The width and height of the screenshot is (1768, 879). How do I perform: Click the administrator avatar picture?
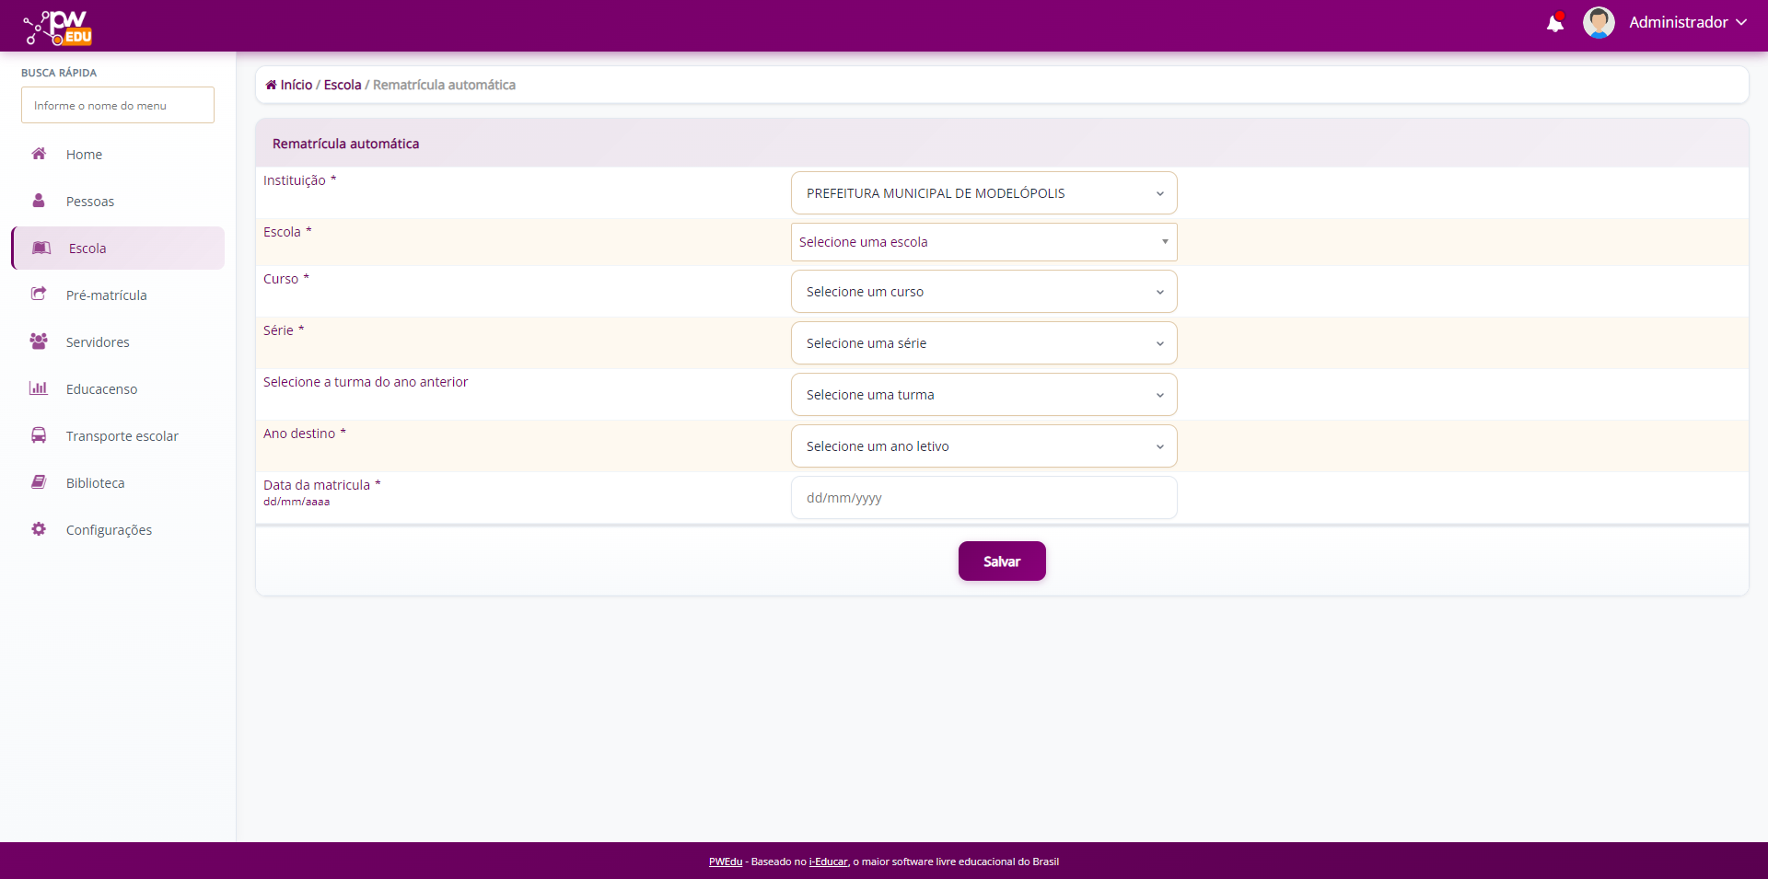(1598, 23)
